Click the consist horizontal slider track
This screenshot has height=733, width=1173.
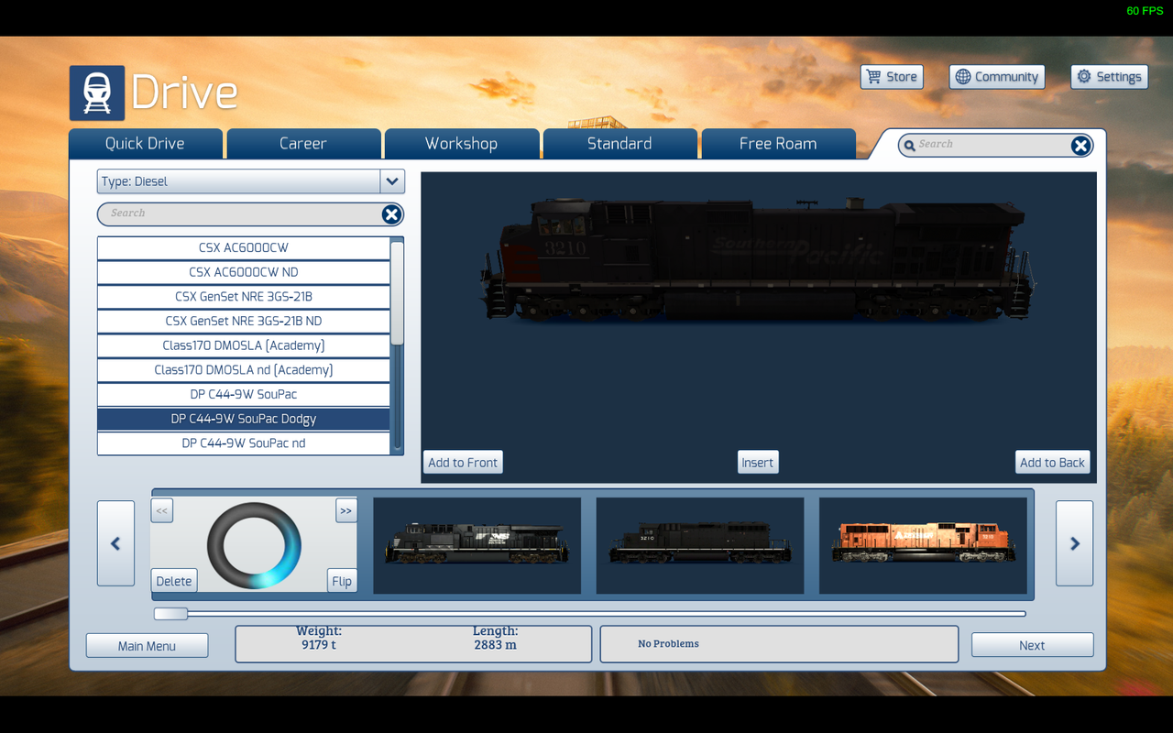(x=590, y=614)
